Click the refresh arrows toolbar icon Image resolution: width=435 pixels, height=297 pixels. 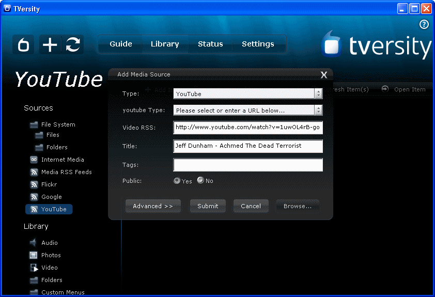click(73, 44)
